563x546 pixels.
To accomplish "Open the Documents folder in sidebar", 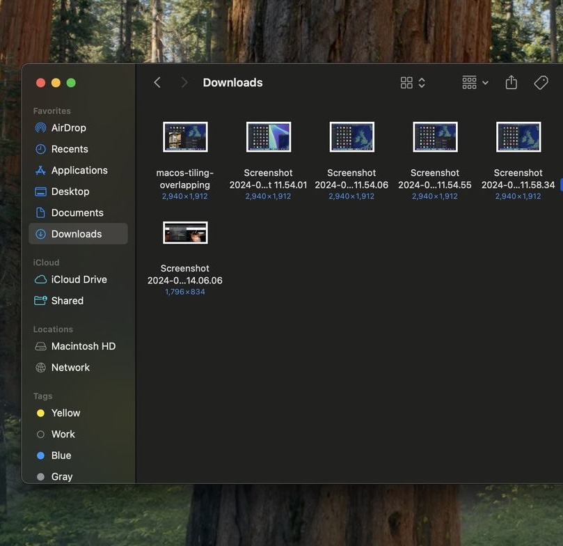I will 77,213.
